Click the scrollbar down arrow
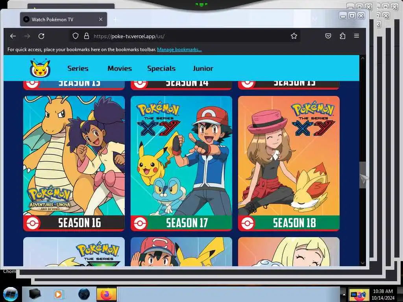Screen dimensions: 403x302 tap(362, 263)
